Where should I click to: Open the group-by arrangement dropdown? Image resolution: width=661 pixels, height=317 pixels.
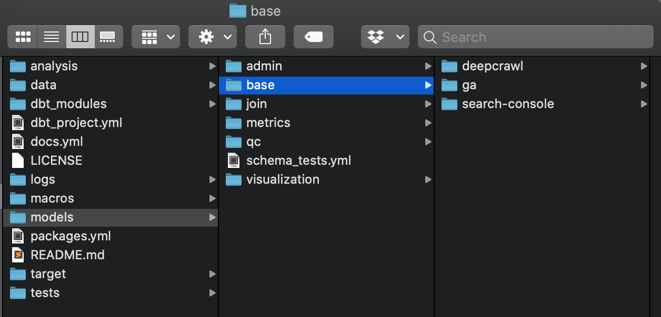(156, 37)
